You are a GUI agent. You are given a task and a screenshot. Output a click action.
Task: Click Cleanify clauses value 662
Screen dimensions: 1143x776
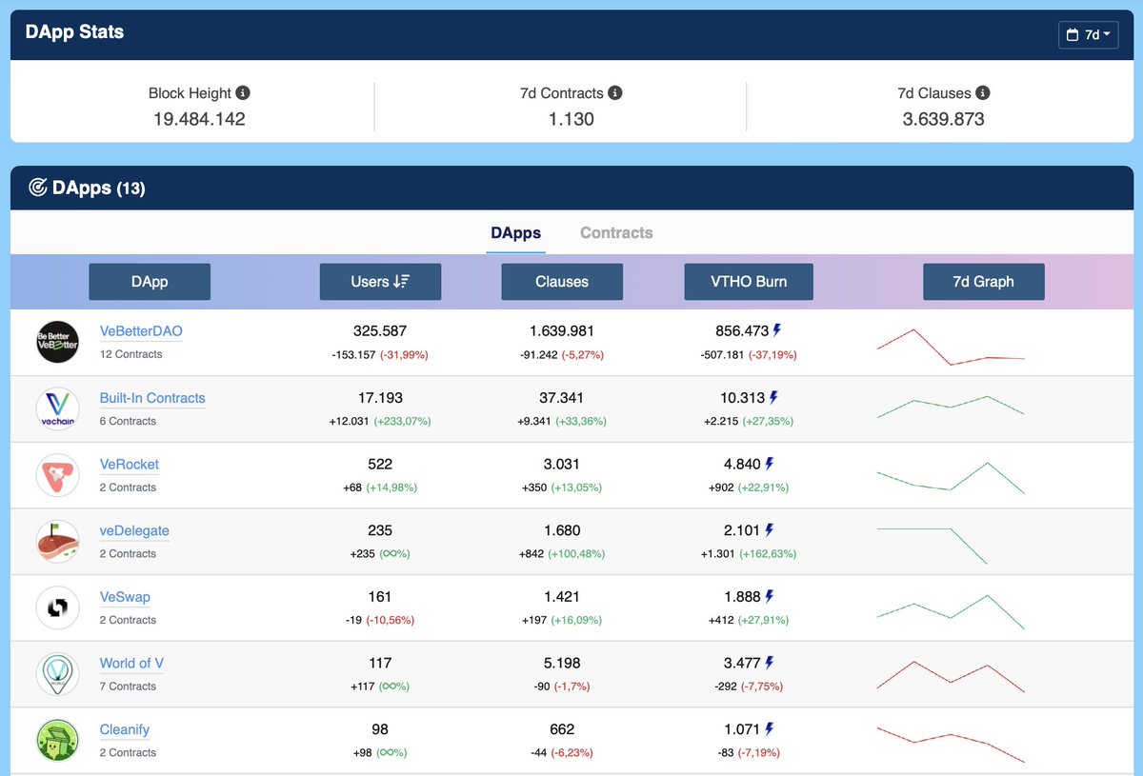pos(562,729)
